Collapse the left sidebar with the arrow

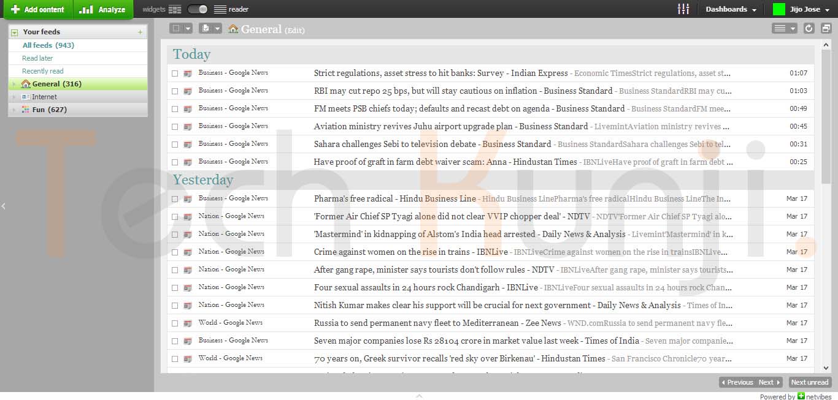(x=3, y=206)
